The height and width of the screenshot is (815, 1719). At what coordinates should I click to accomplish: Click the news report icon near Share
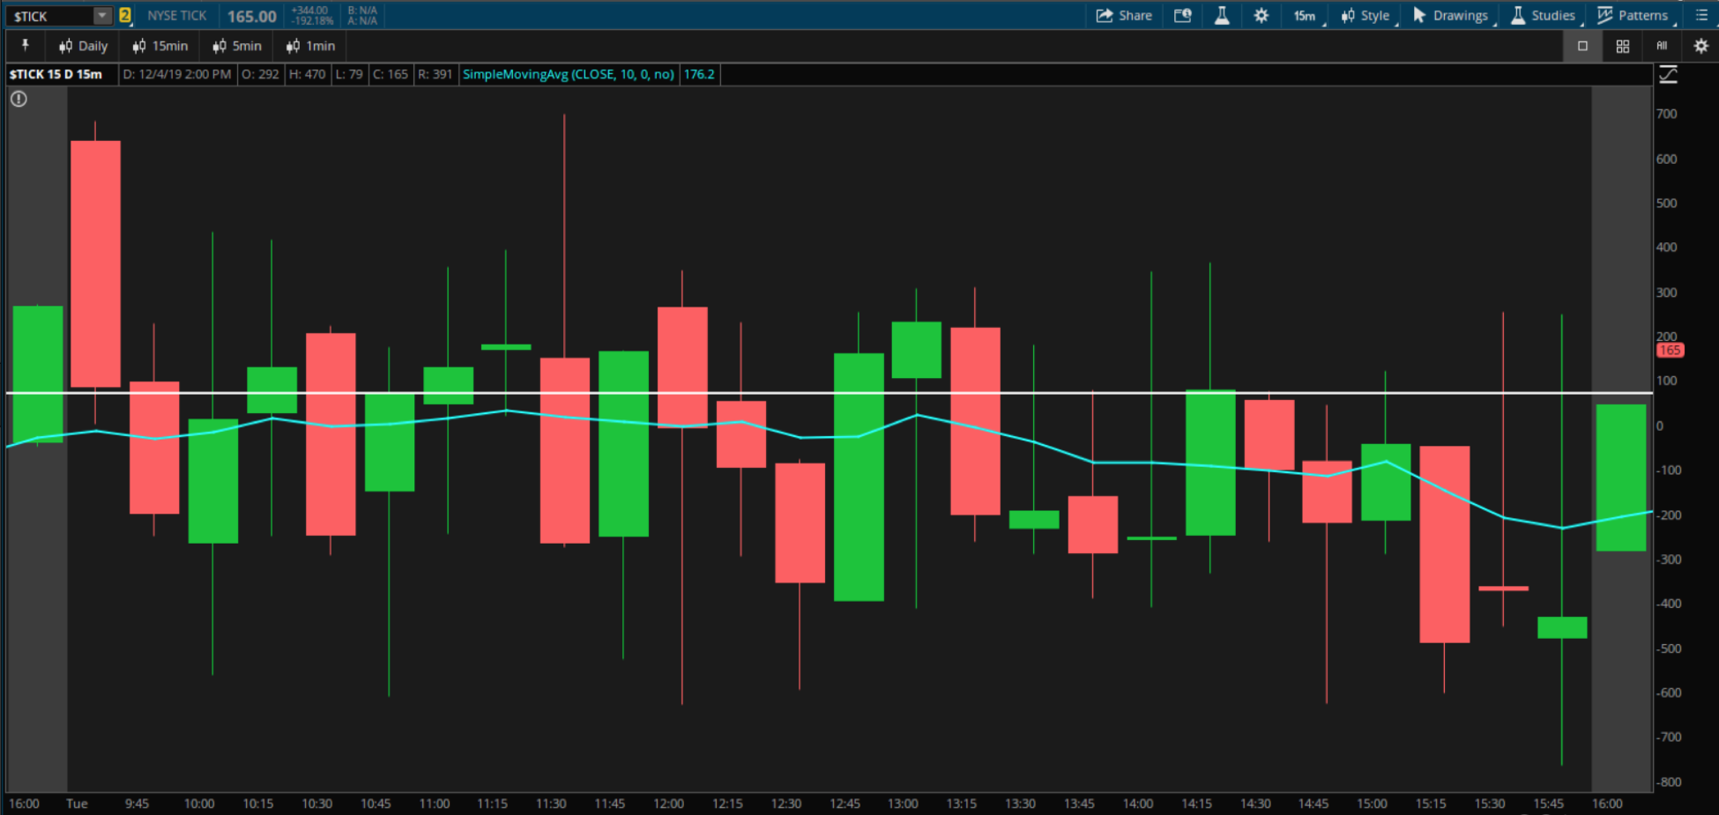click(1182, 15)
